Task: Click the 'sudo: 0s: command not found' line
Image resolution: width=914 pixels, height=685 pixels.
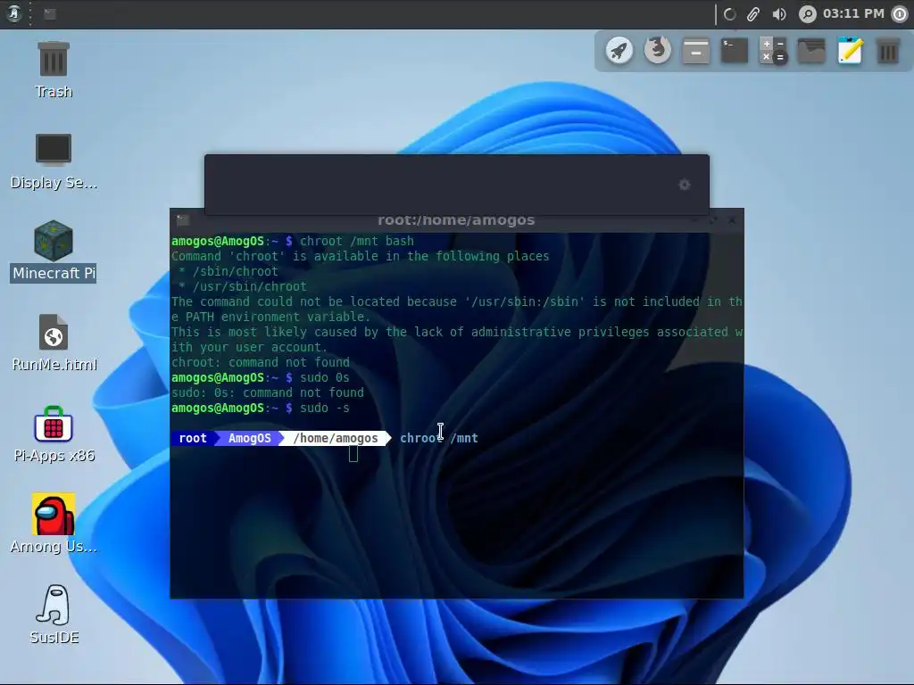Action: [268, 393]
